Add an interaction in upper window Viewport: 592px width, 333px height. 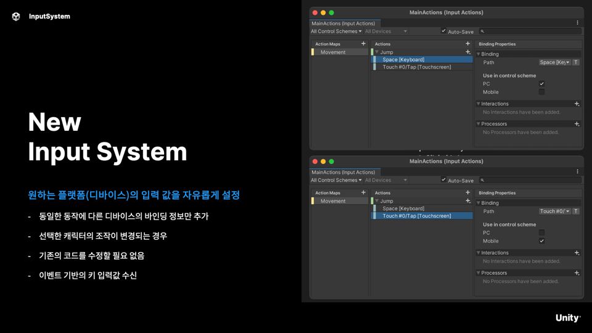pos(577,104)
